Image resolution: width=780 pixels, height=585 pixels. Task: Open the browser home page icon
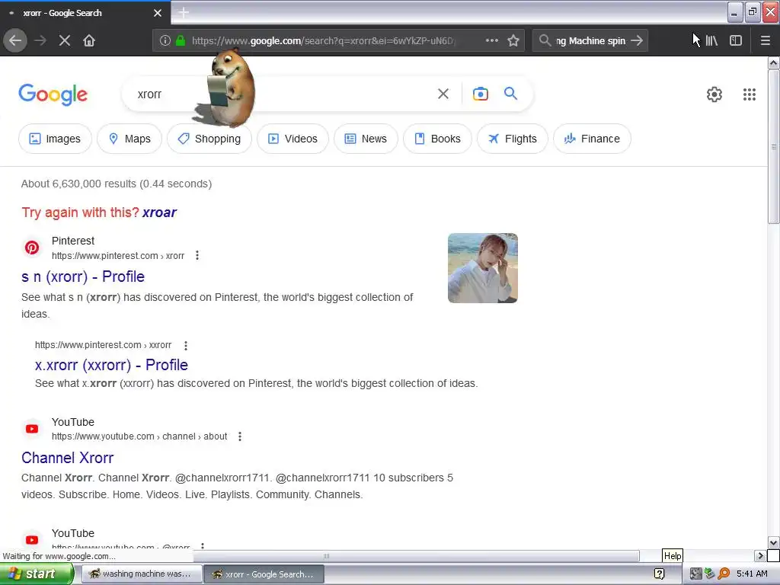click(89, 40)
